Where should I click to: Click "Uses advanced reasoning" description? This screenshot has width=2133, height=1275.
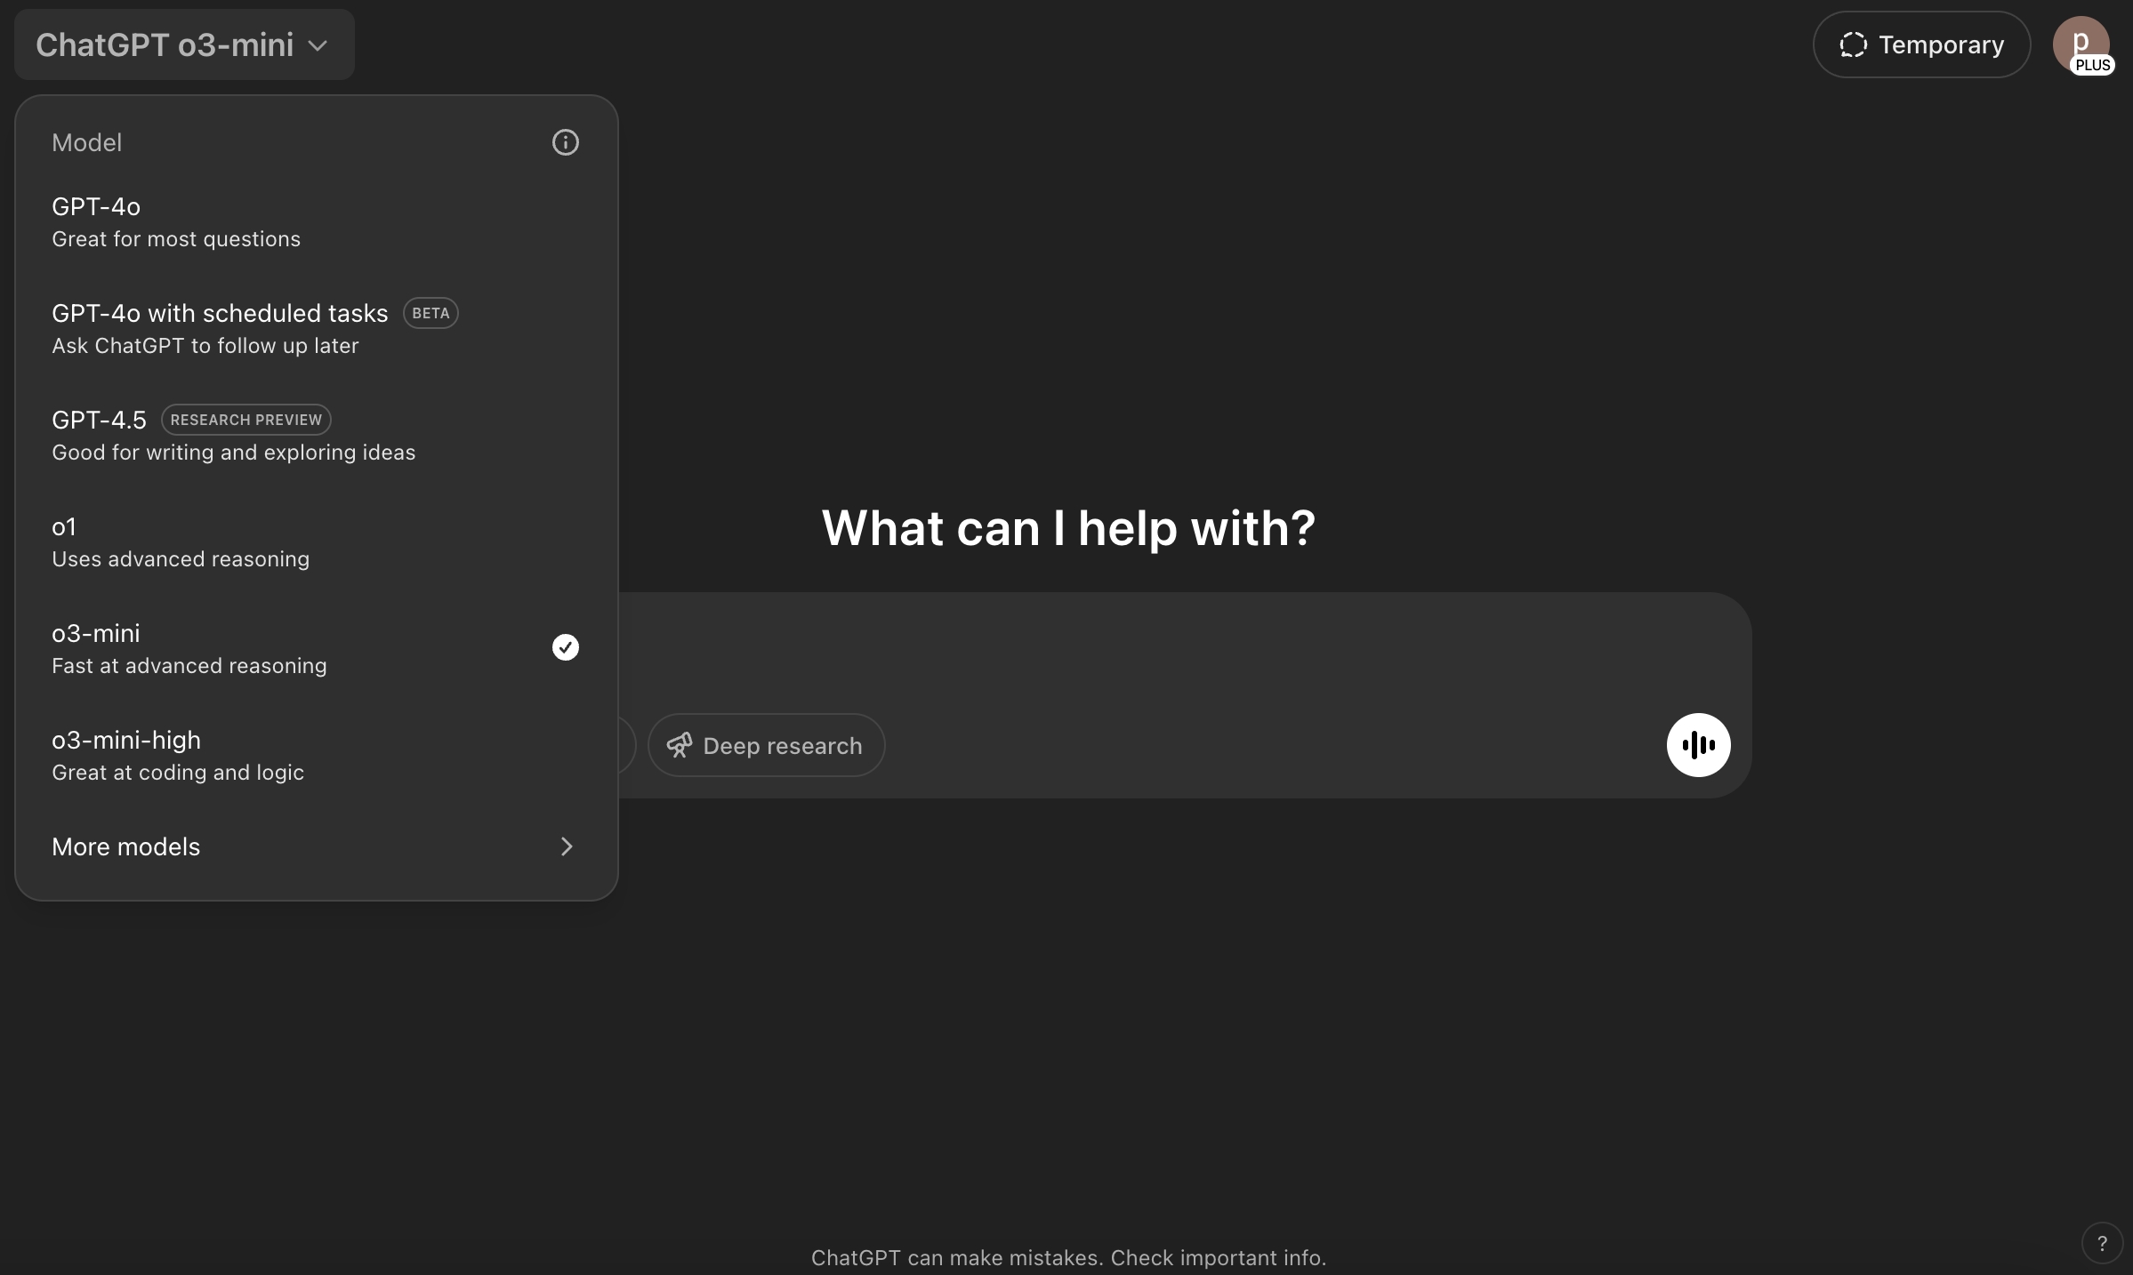coord(181,559)
